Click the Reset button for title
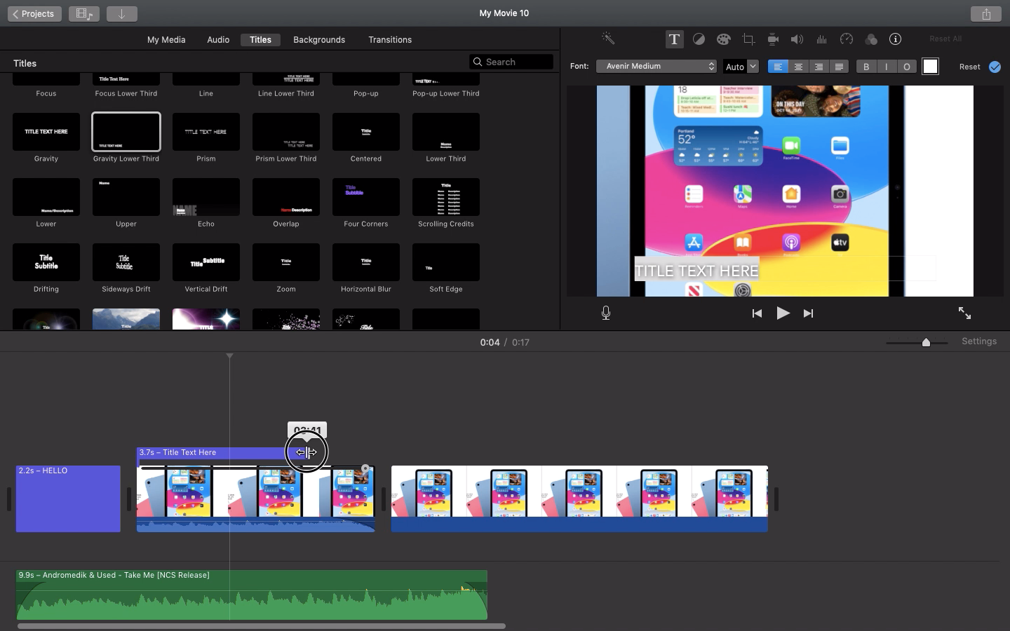Viewport: 1010px width, 631px height. pos(970,67)
